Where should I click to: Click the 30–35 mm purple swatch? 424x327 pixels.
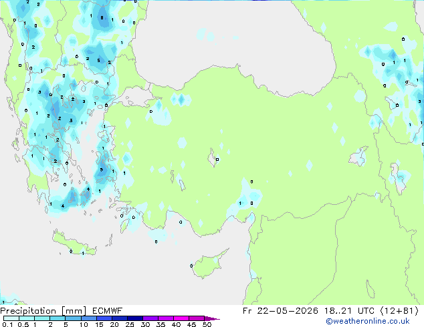click(x=150, y=318)
